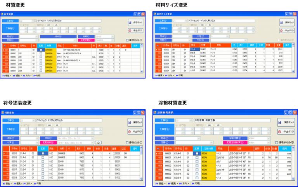Open F1 機能 menu in 符号塗装変更 window

tap(7, 184)
